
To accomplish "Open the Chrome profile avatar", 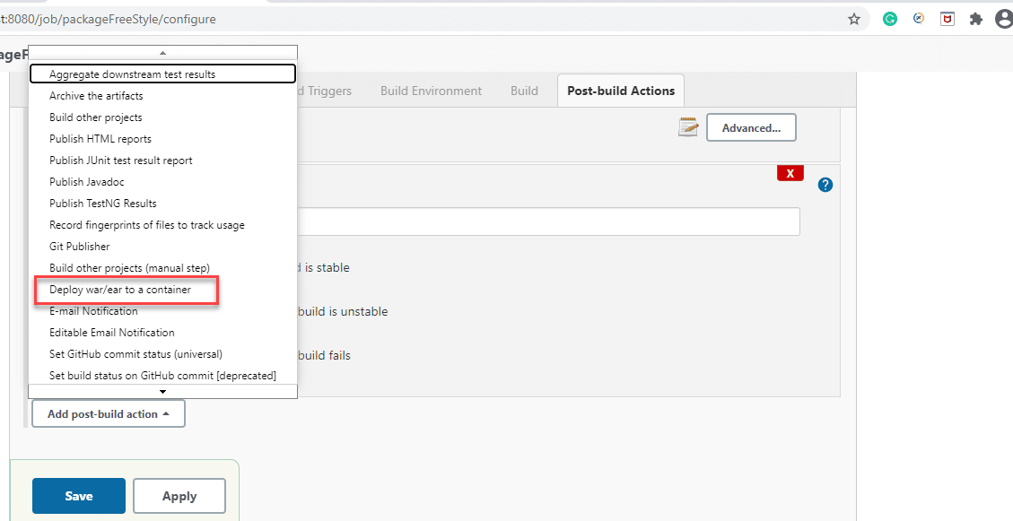I will (x=1004, y=20).
